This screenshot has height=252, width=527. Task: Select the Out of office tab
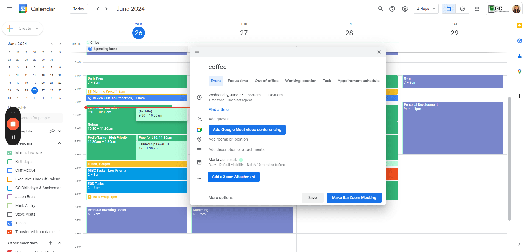(267, 81)
